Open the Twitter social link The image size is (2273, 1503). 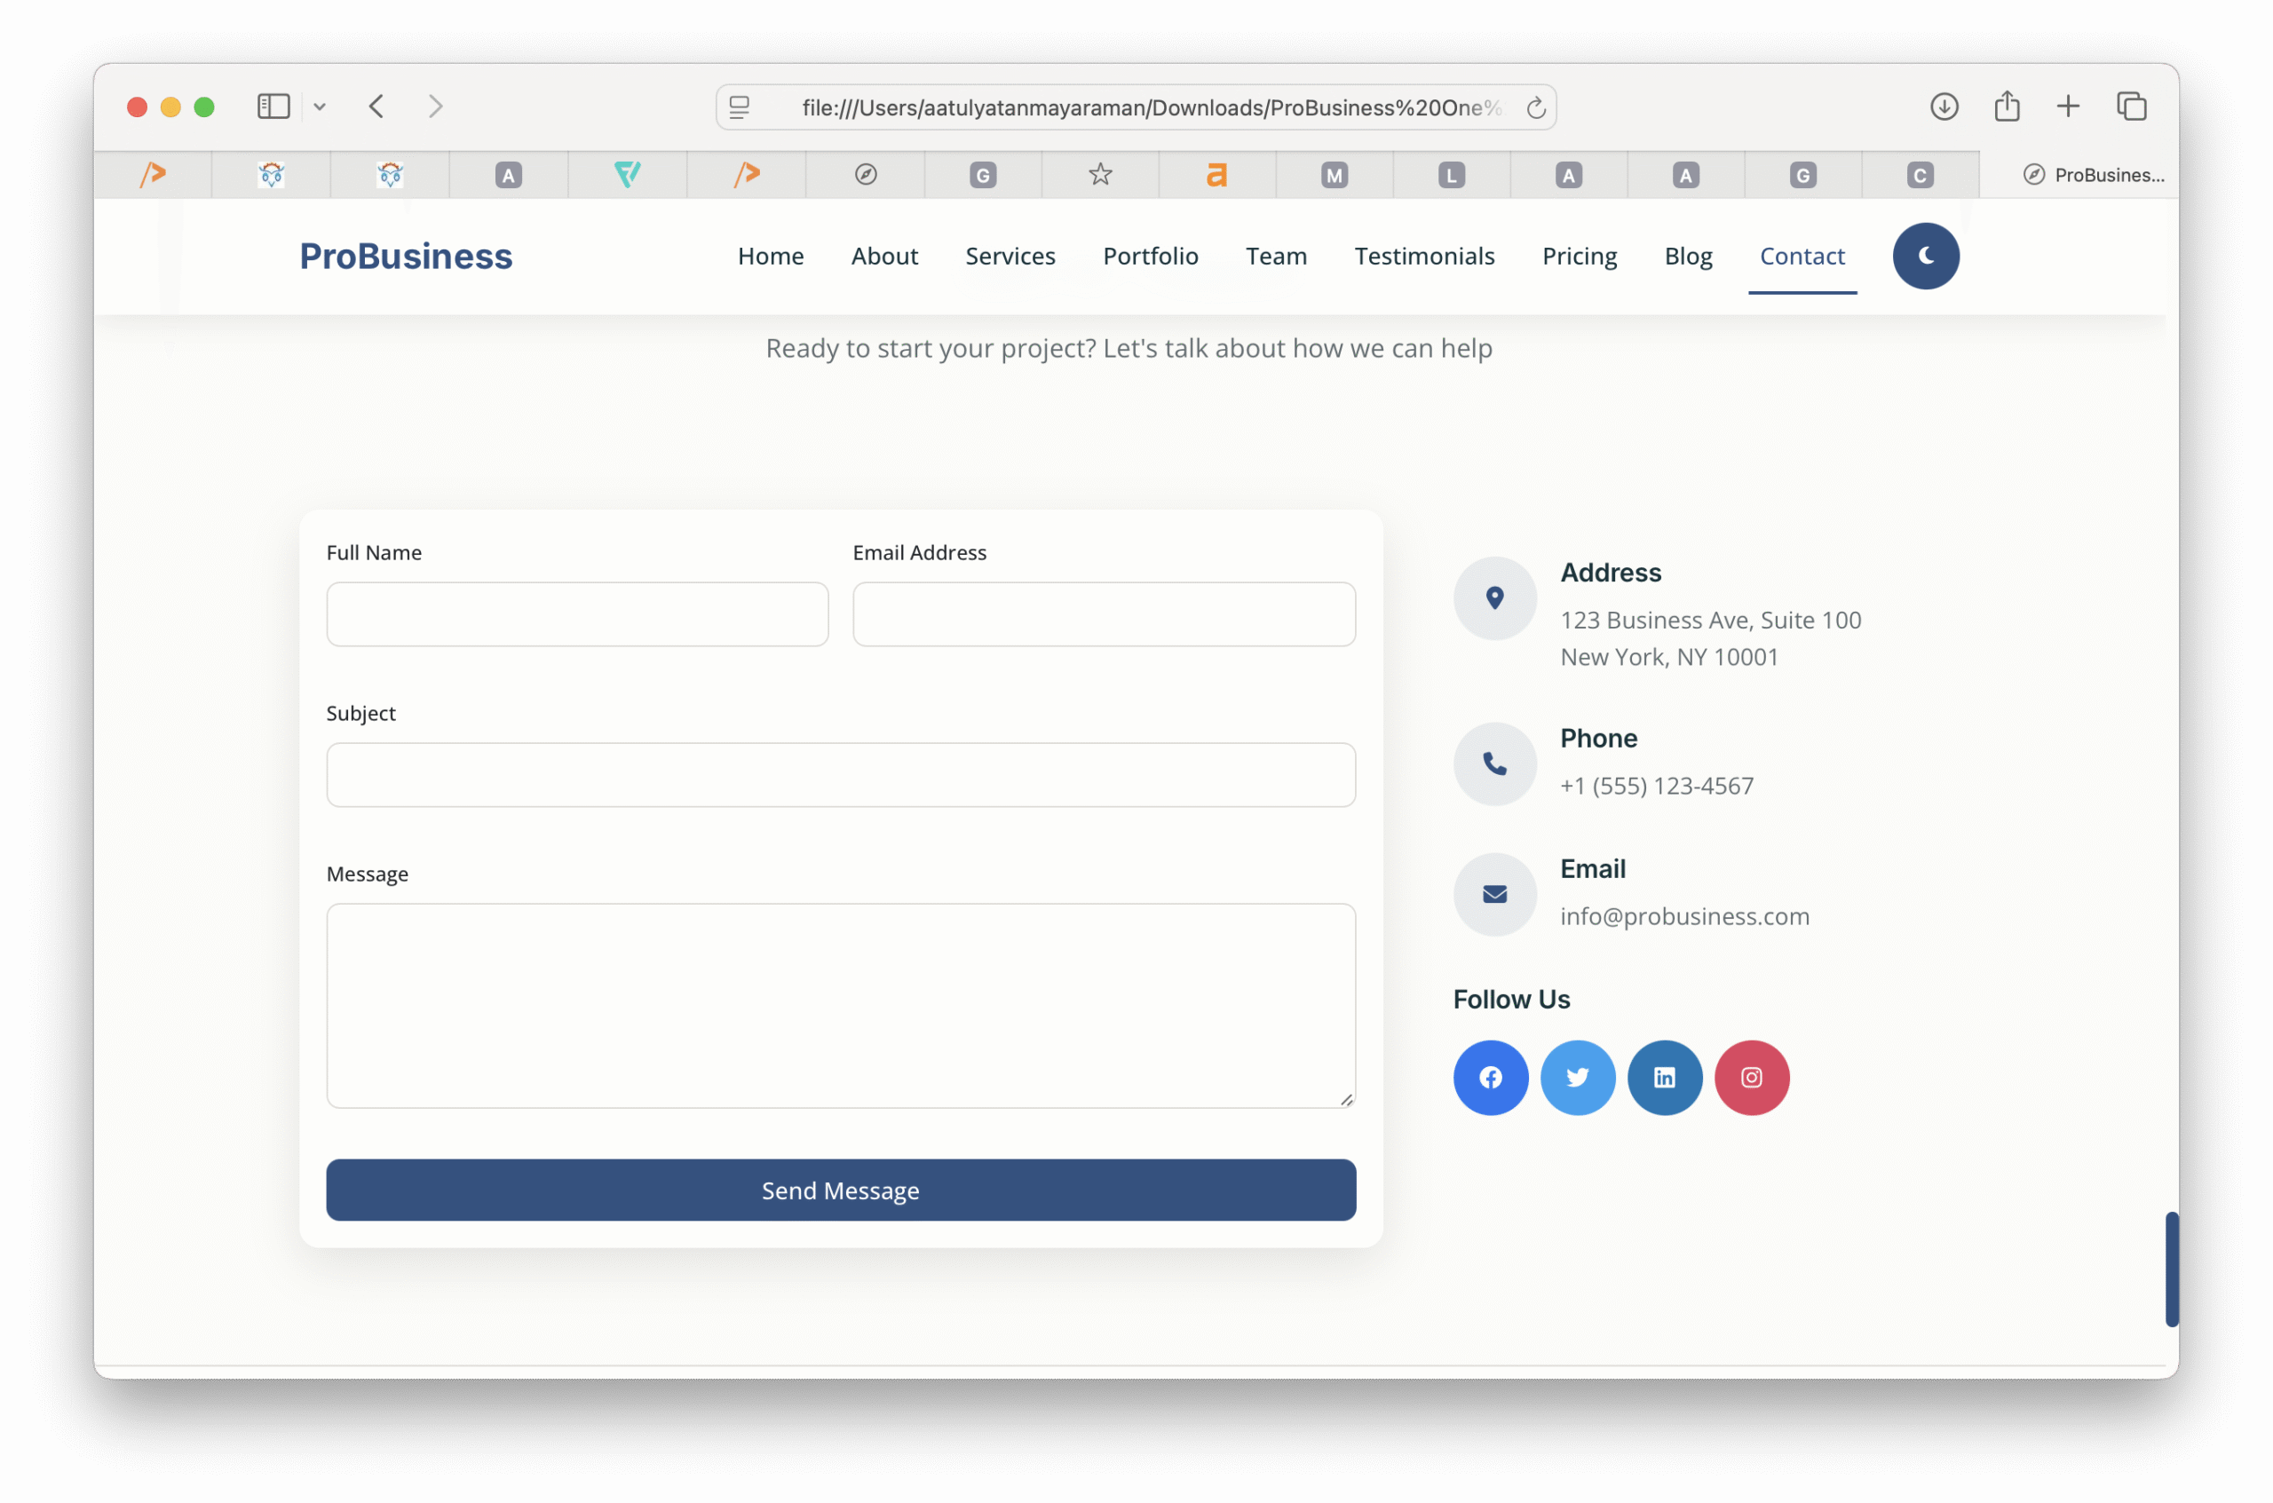[x=1577, y=1078]
